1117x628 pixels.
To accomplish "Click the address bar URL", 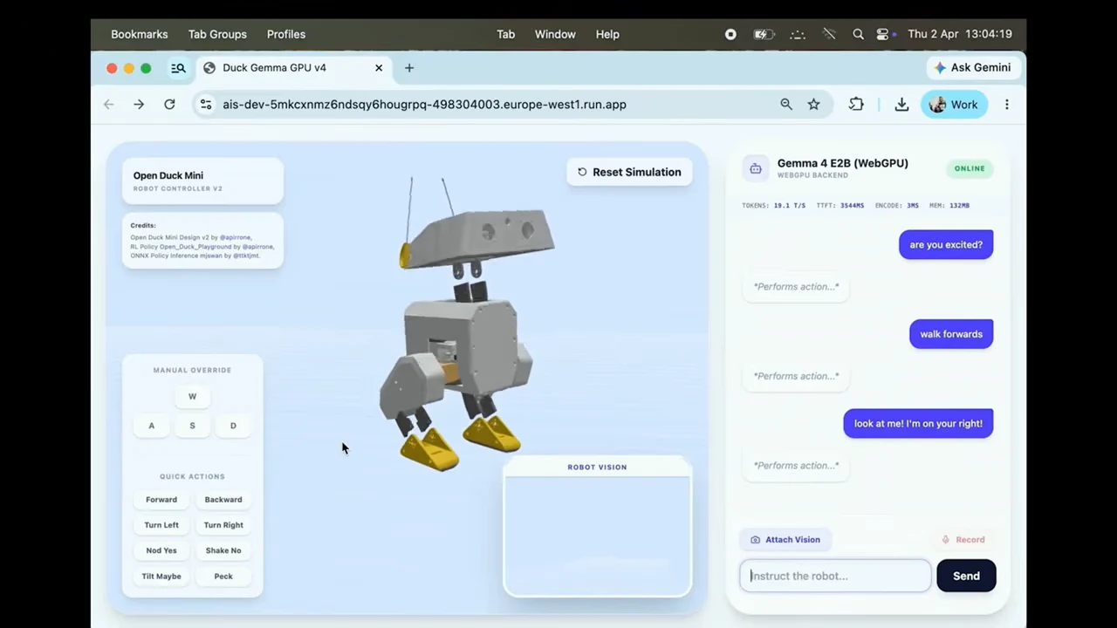I will (424, 105).
